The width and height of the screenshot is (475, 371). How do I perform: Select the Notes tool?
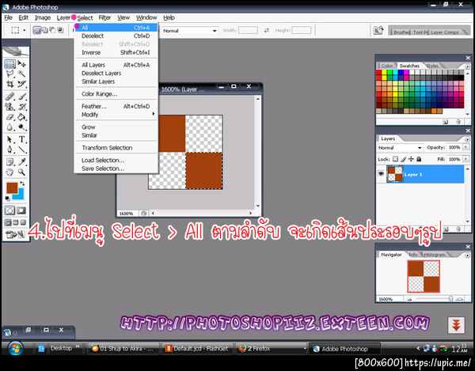click(10, 162)
